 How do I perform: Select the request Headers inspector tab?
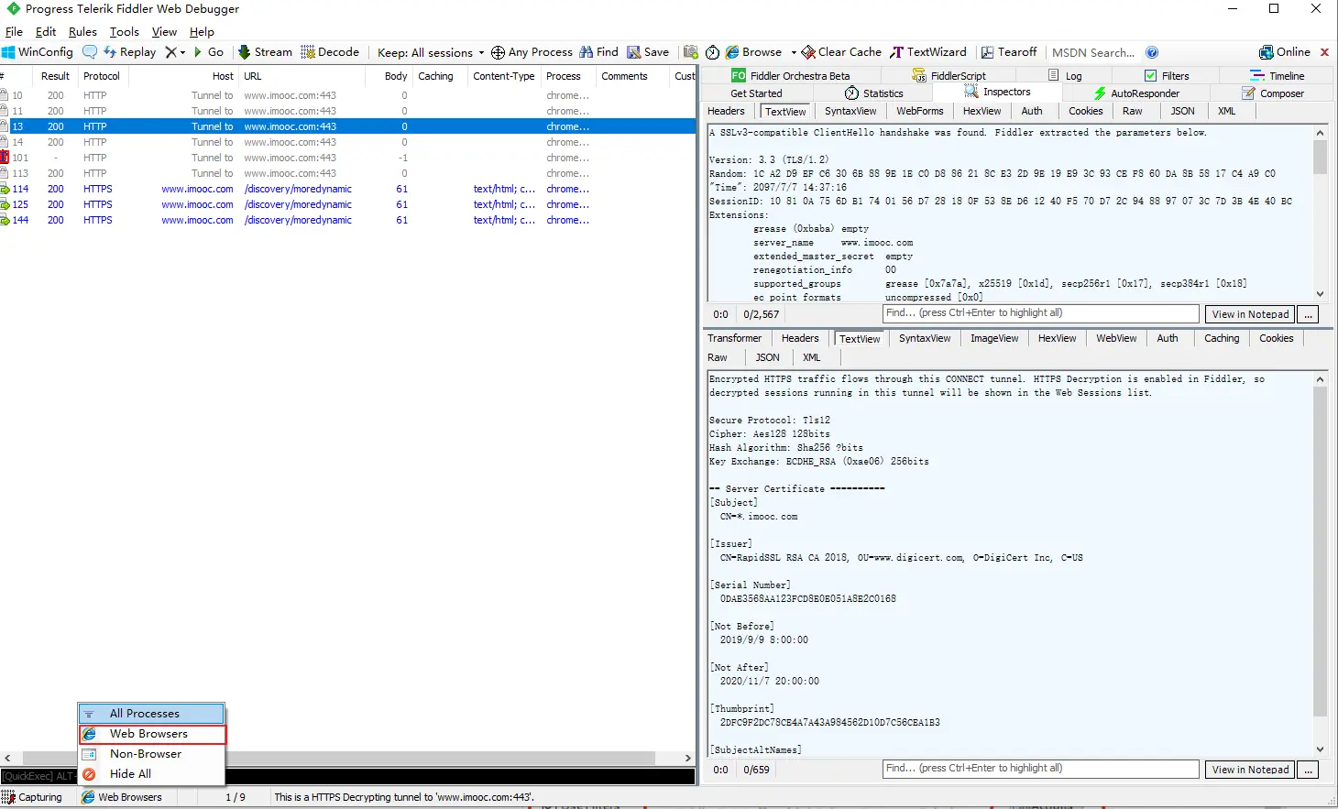(726, 111)
